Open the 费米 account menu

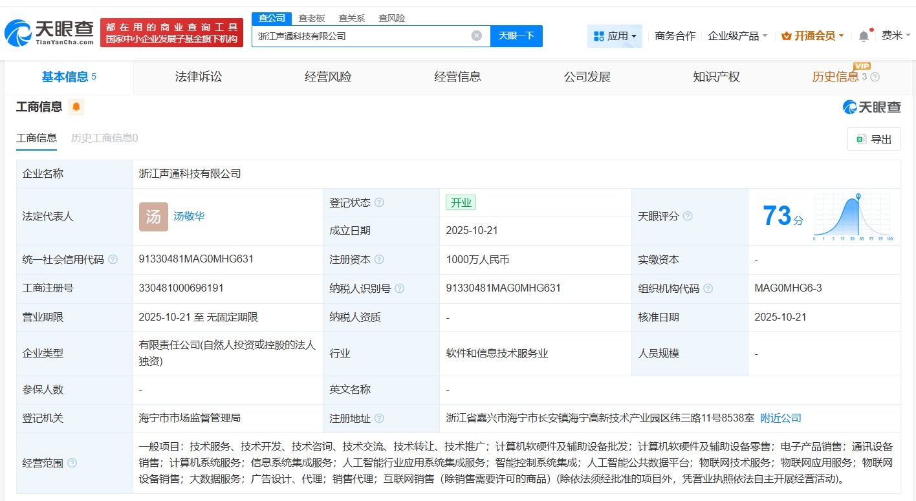[895, 36]
